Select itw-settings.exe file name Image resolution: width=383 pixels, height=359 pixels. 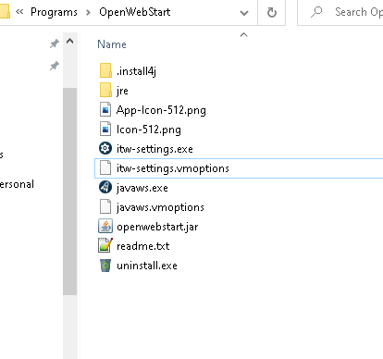click(x=154, y=149)
